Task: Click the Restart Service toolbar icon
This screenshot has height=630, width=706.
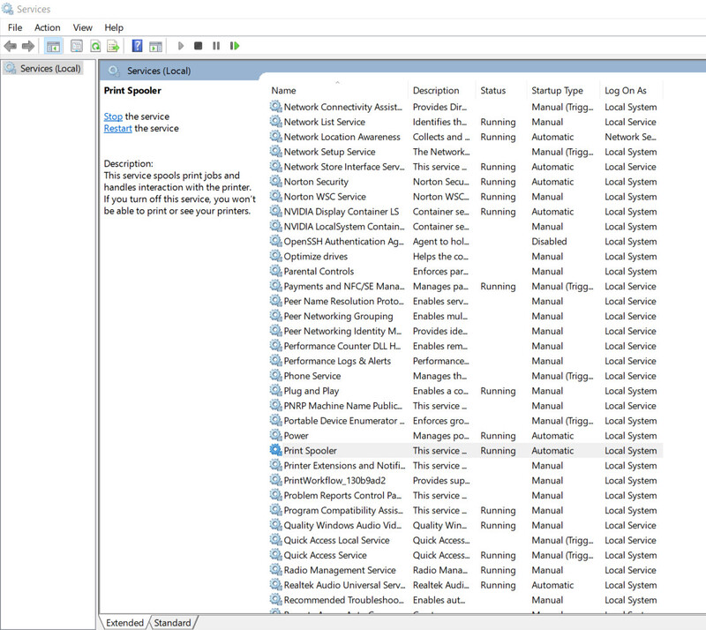Action: click(235, 46)
